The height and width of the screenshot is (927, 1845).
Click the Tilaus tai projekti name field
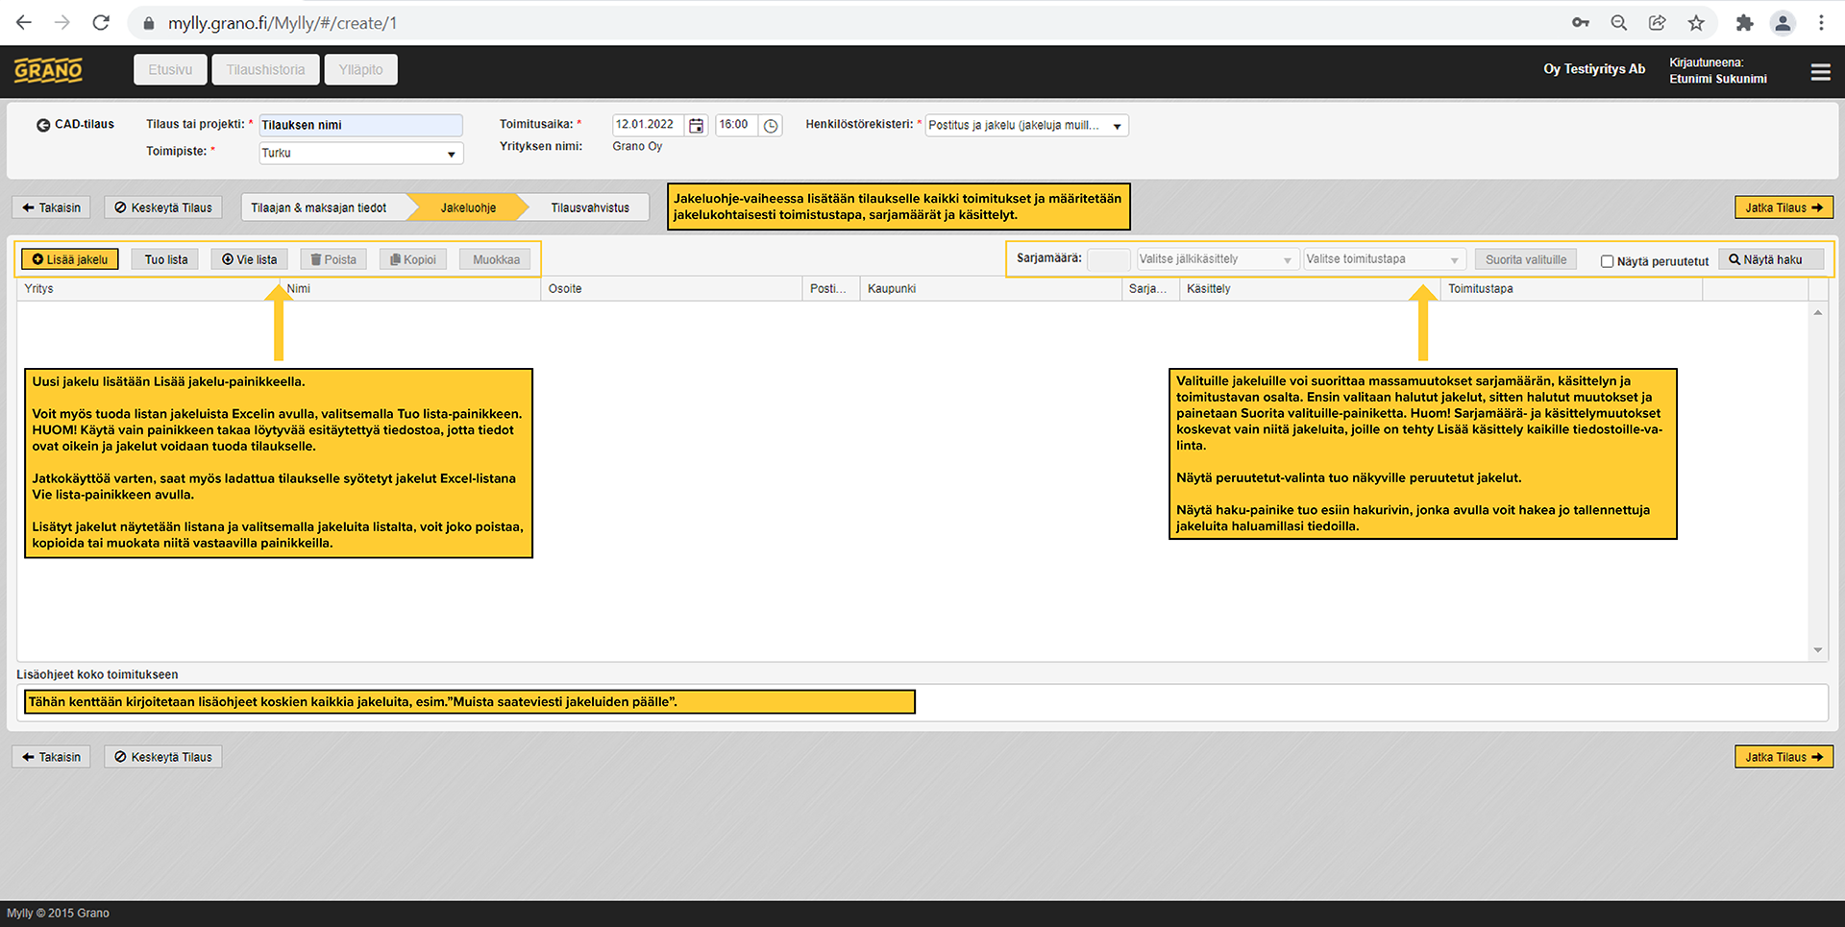click(x=360, y=125)
